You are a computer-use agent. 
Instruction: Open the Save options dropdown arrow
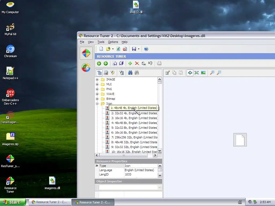(139, 49)
